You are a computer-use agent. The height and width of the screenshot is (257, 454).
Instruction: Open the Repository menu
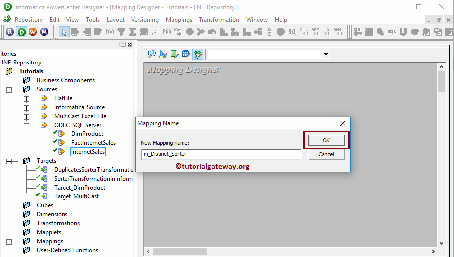[29, 20]
